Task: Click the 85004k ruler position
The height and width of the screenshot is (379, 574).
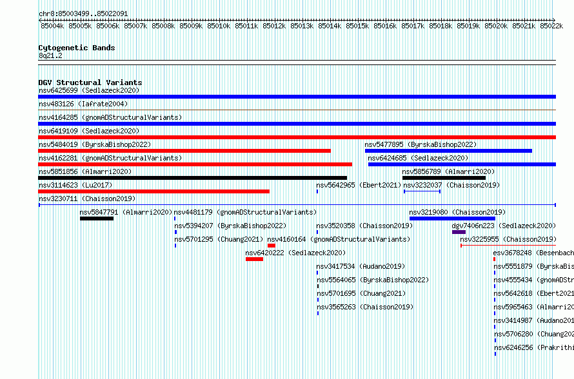Action: pyautogui.click(x=52, y=26)
